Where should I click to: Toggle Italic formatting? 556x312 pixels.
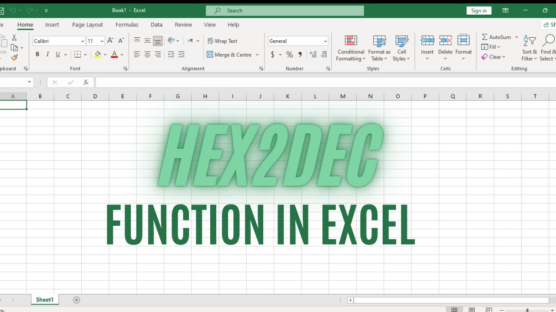(x=48, y=55)
